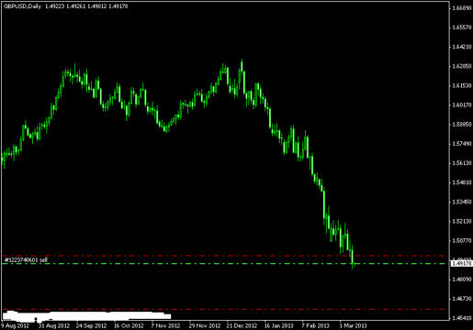Click the 1.66890 price axis label

(x=462, y=8)
